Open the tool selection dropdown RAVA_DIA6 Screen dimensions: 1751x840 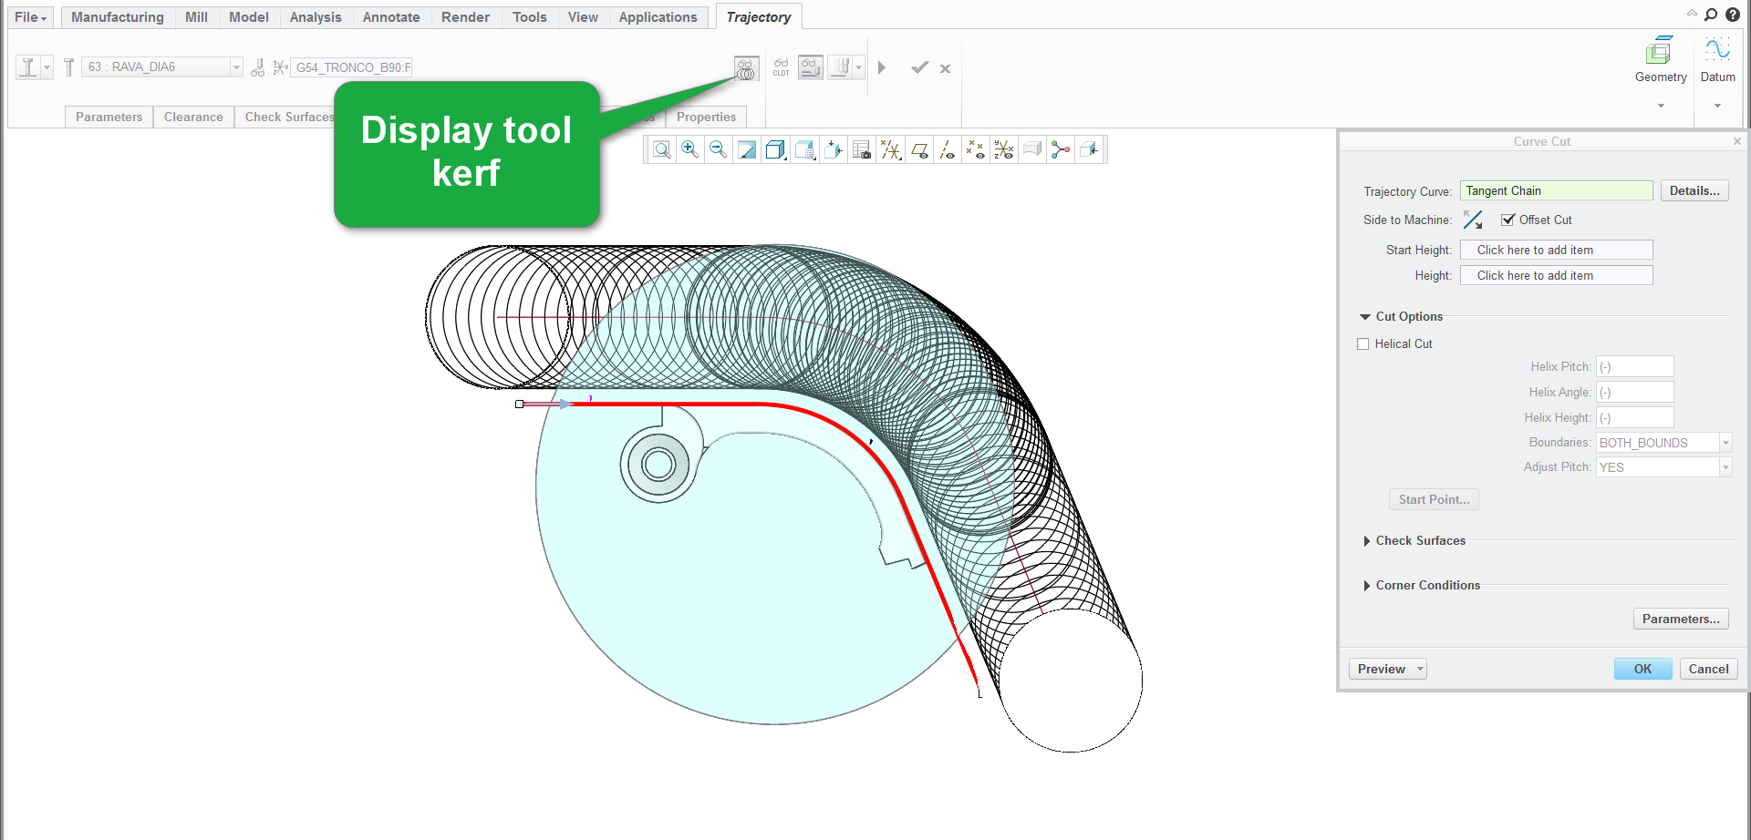[236, 67]
